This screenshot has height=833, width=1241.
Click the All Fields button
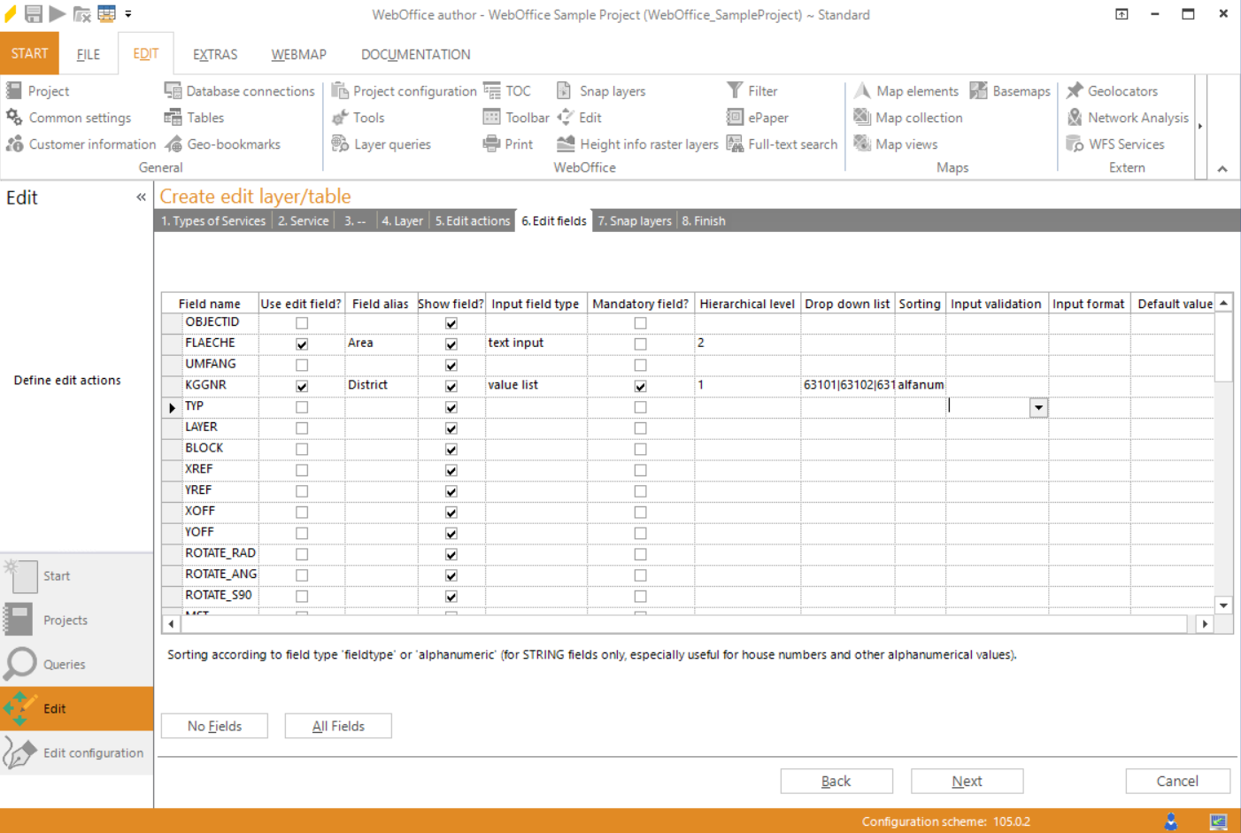pos(337,725)
